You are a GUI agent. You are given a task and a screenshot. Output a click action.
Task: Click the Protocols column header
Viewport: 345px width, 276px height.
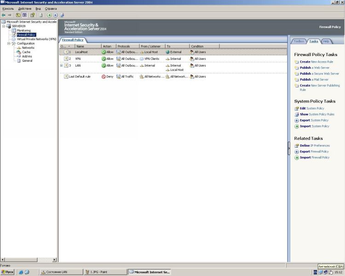click(x=127, y=46)
